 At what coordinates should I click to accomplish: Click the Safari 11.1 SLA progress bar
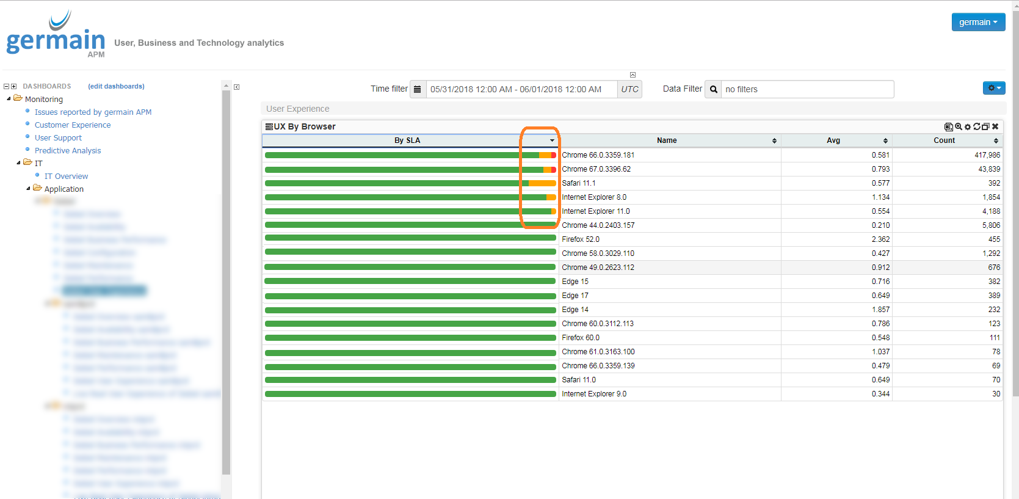click(x=410, y=183)
